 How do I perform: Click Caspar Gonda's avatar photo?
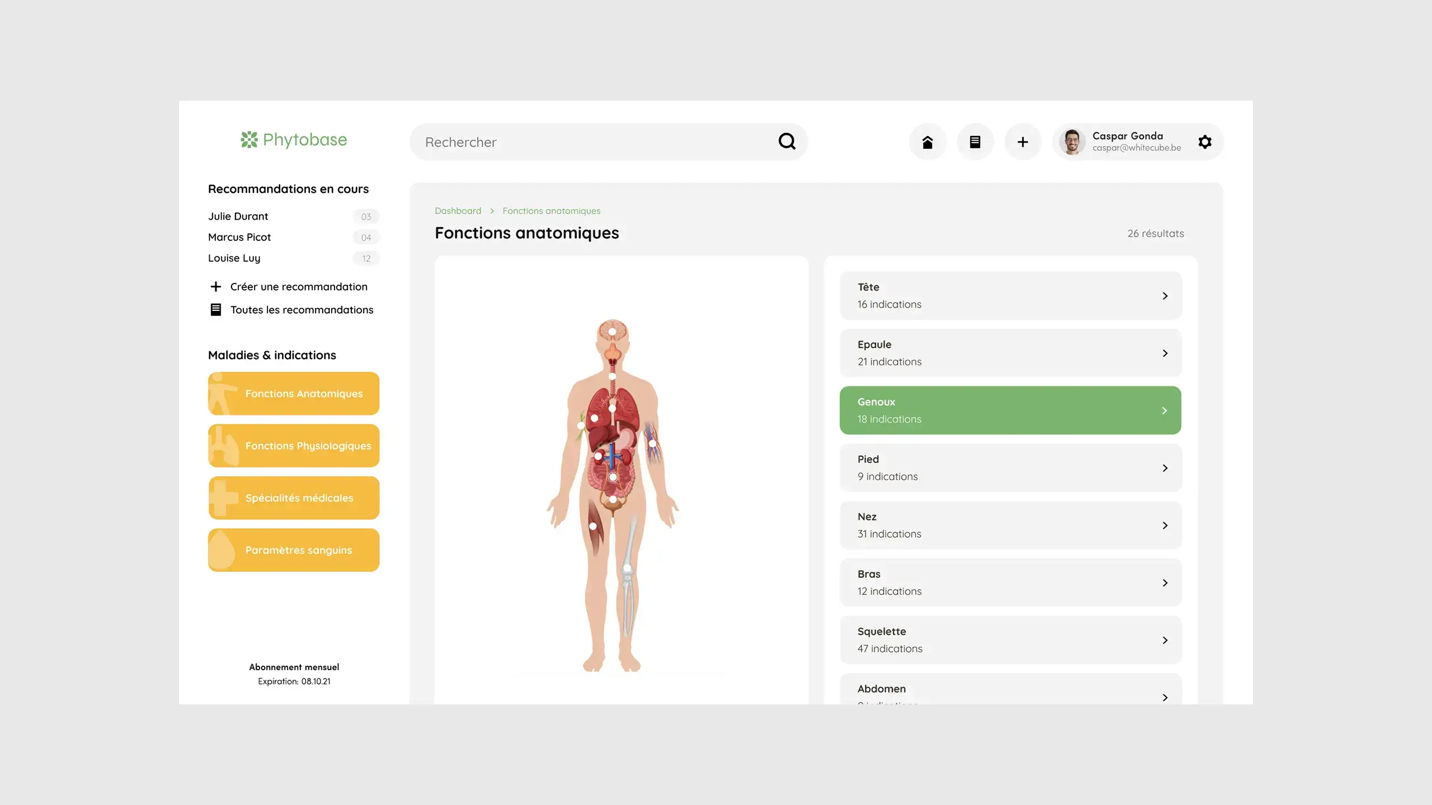[x=1072, y=142]
